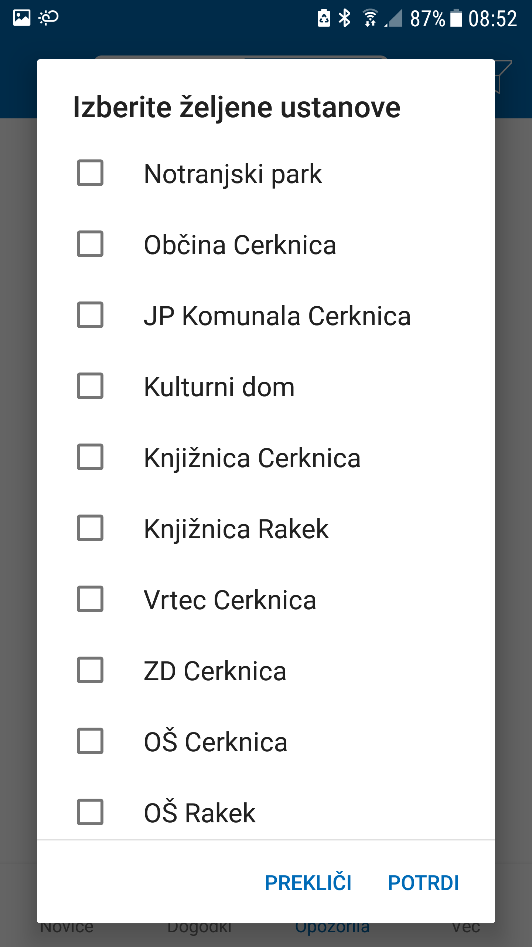This screenshot has height=947, width=532.
Task: Tap the battery indicator icon
Action: point(456,18)
